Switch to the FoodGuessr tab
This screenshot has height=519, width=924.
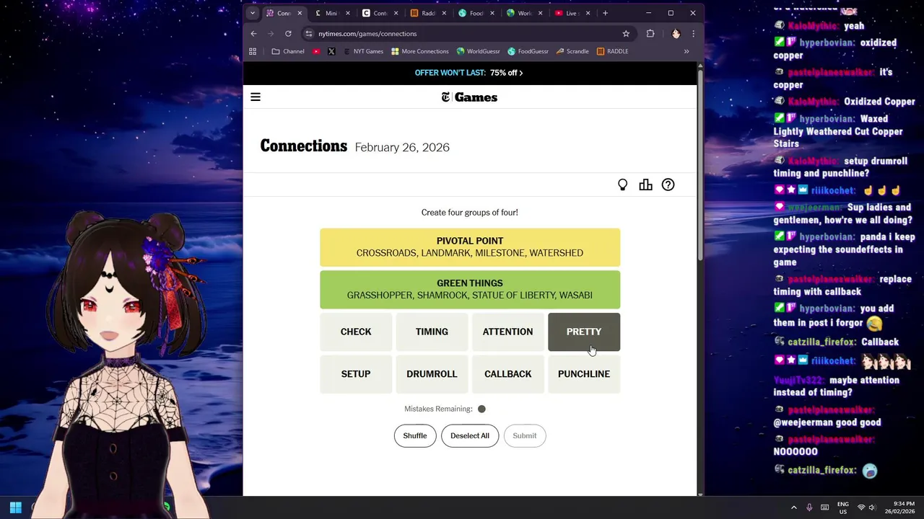[x=476, y=13]
